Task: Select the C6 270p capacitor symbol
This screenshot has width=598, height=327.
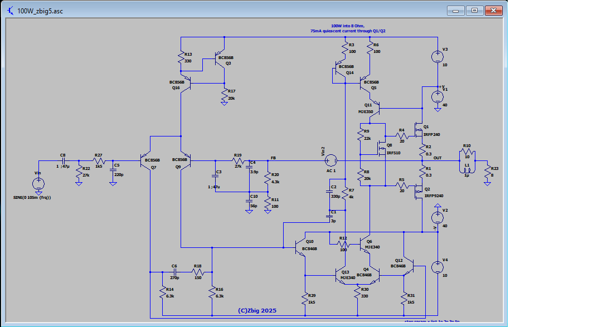Action: (x=174, y=272)
